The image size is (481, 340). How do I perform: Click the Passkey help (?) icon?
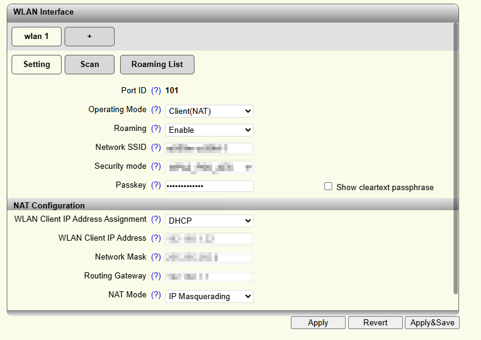[156, 185]
